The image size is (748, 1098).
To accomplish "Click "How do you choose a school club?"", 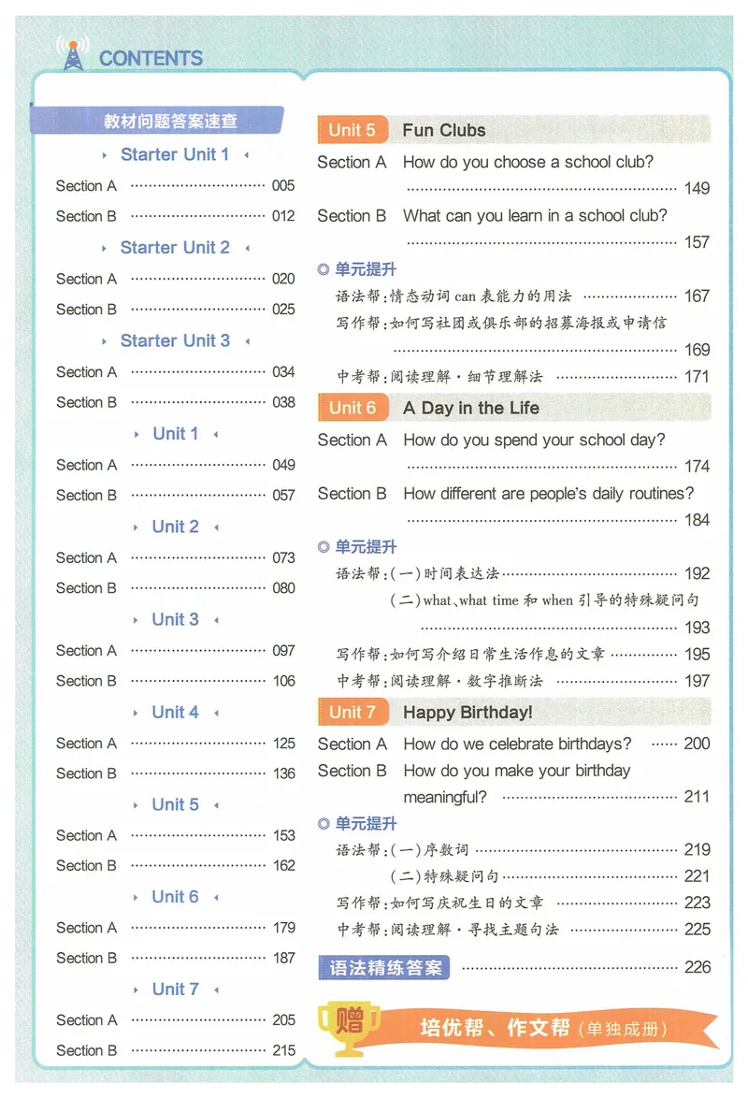I will click(x=528, y=163).
